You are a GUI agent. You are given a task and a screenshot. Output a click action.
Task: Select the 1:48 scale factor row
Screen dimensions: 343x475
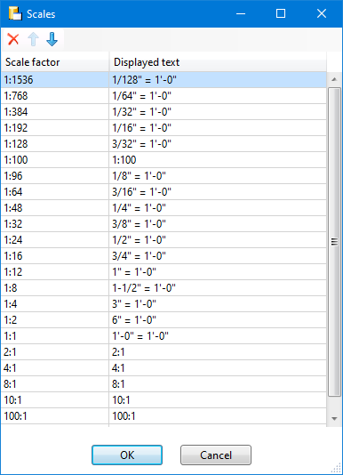point(164,208)
